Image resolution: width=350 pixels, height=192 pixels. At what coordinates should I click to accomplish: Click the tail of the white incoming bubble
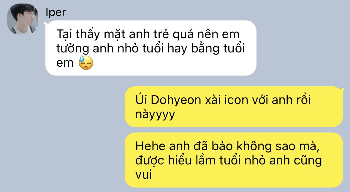(x=46, y=23)
